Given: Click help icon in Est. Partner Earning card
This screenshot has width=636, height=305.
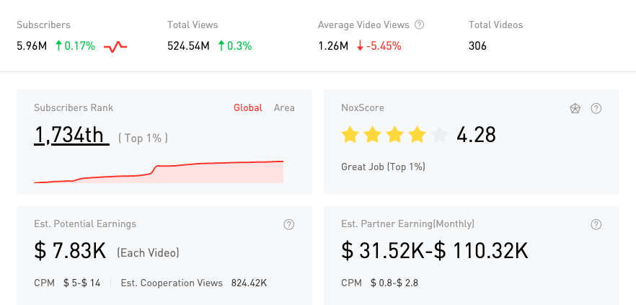Looking at the screenshot, I should (x=596, y=224).
